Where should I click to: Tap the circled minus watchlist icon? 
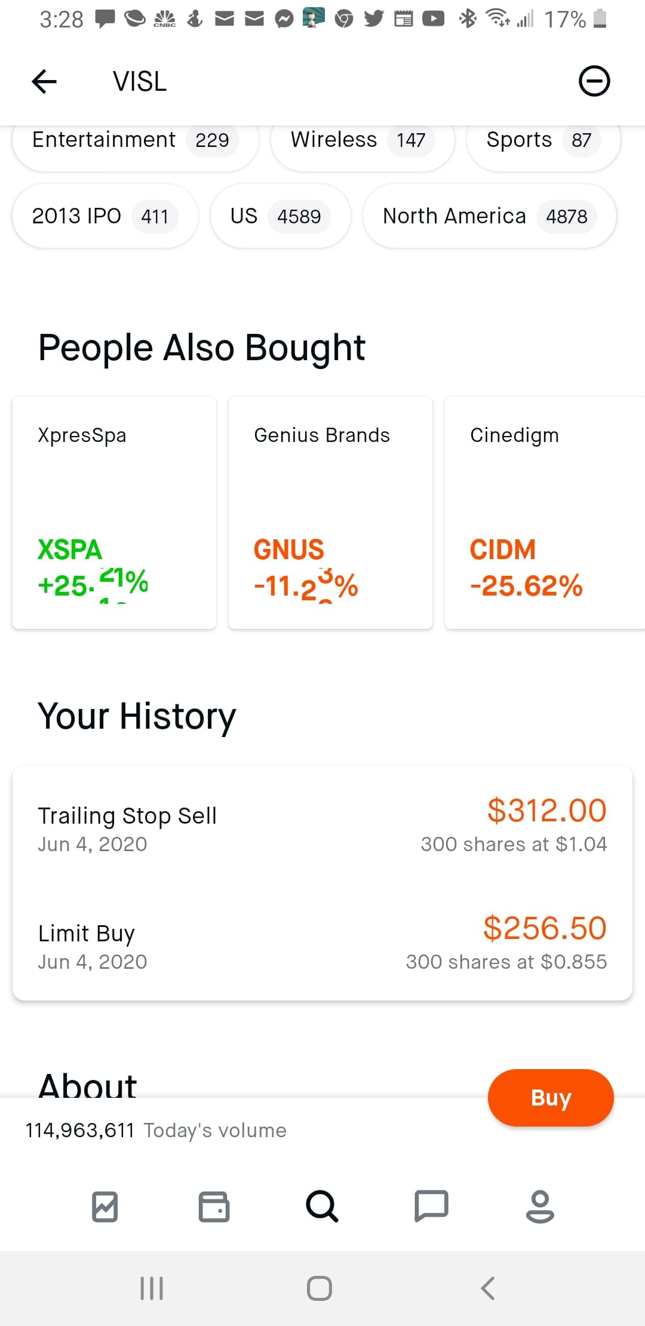tap(594, 81)
